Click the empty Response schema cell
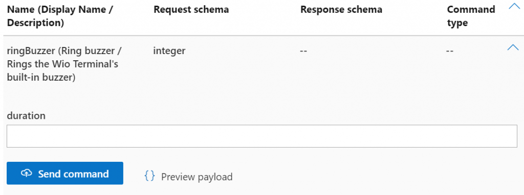This screenshot has width=524, height=195. pyautogui.click(x=303, y=52)
